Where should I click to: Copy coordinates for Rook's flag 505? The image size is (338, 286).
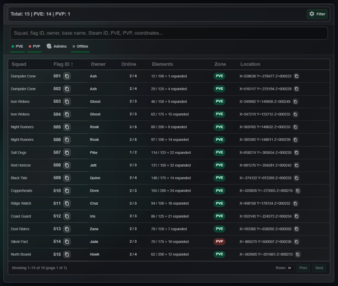(295, 127)
